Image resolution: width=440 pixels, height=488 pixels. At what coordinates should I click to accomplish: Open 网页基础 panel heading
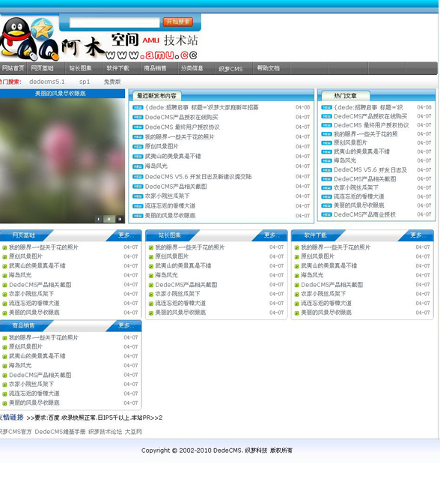24,235
